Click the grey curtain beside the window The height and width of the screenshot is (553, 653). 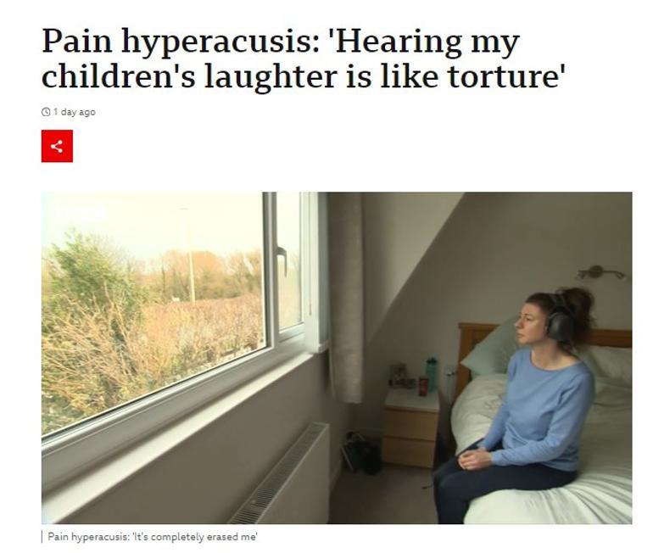pos(347,298)
